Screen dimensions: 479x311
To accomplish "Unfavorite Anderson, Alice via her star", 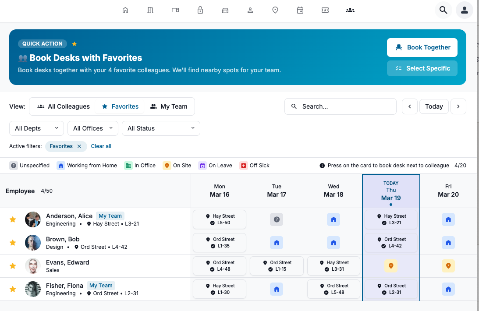I will click(x=12, y=219).
